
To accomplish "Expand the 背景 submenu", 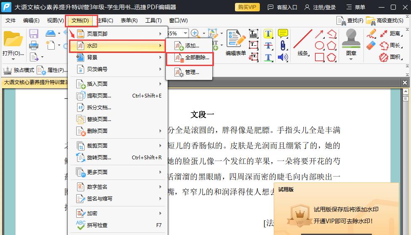I will point(118,57).
